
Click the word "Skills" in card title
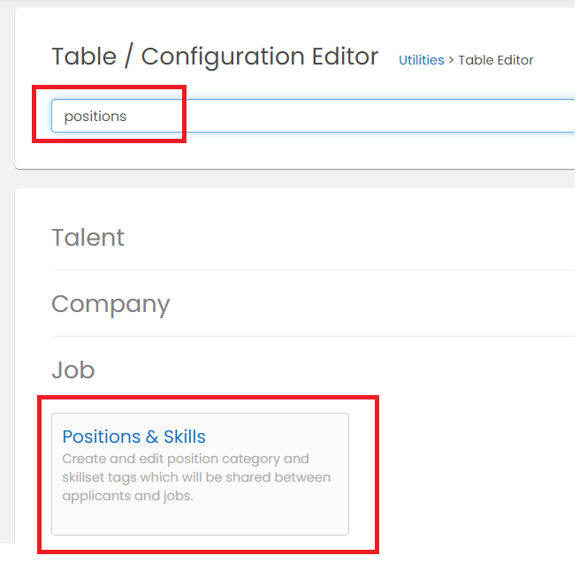click(x=185, y=437)
